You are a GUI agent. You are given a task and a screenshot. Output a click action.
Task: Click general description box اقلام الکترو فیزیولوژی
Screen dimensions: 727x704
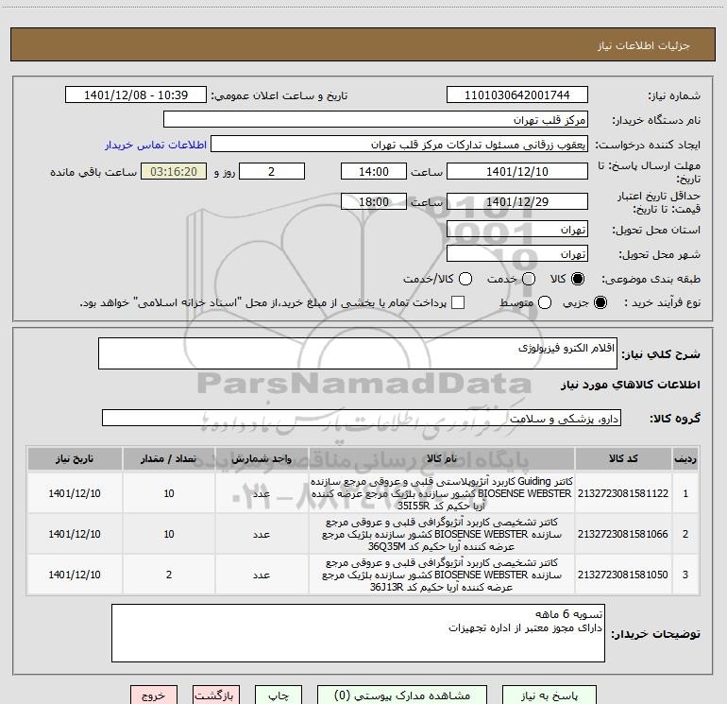358,353
